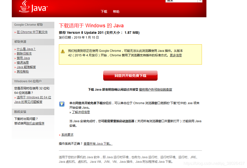This screenshot has width=247, height=168.
Task: Open the 什么是 Java？ link
Action: tap(26, 49)
